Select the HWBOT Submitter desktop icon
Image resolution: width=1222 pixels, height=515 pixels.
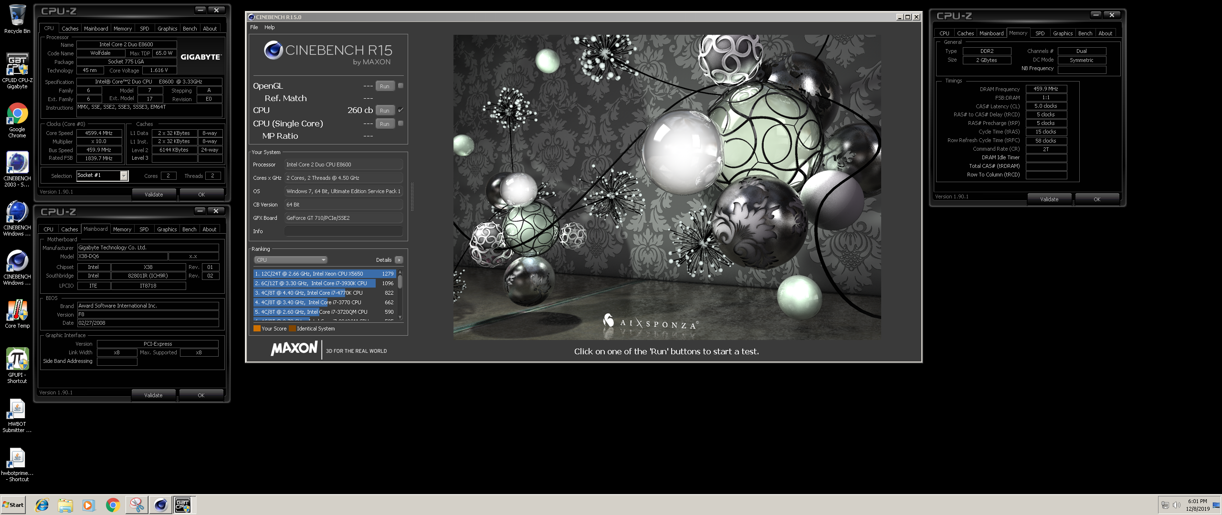pyautogui.click(x=17, y=415)
